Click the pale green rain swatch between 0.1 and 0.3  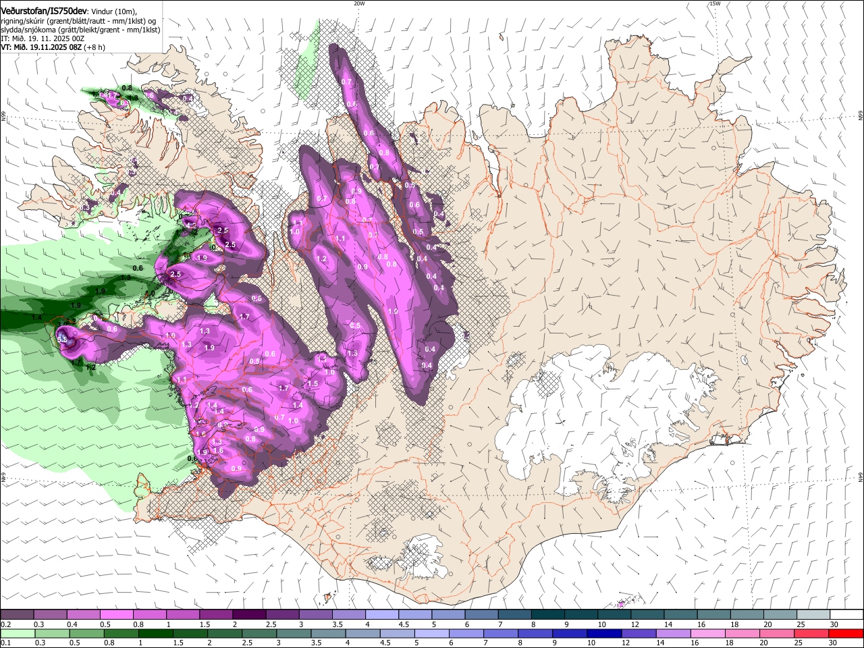click(17, 633)
